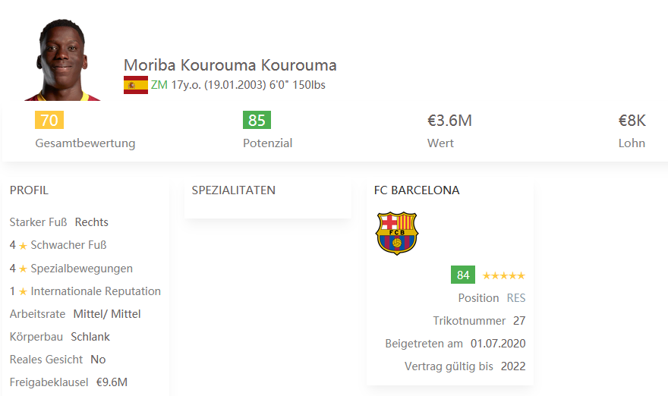The image size is (668, 396).
Task: Click the Trikotnummer 27 entry
Action: coord(518,321)
